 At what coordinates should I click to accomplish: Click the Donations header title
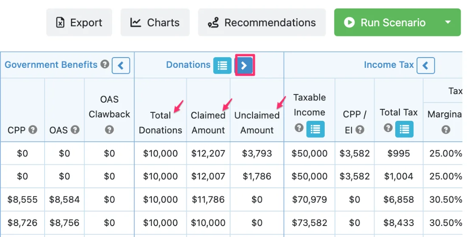coord(188,65)
